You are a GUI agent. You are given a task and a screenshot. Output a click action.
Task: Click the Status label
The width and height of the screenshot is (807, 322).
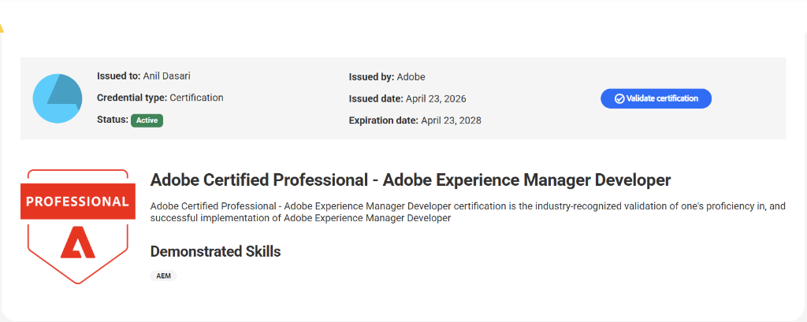pyautogui.click(x=112, y=120)
